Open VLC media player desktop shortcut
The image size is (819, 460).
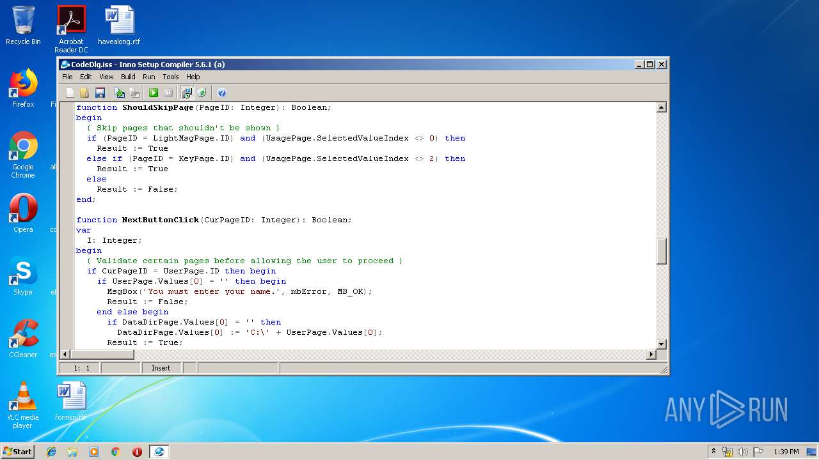23,405
